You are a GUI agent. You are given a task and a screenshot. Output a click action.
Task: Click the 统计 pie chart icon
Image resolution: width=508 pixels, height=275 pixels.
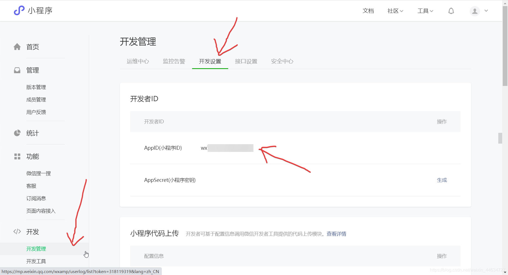[17, 133]
